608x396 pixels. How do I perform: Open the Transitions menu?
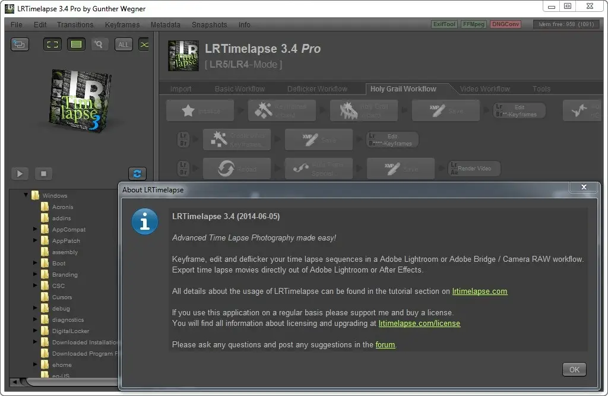pyautogui.click(x=75, y=24)
